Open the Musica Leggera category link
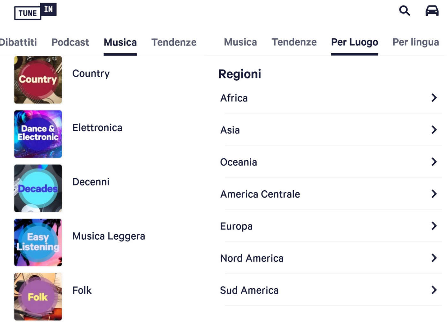 (109, 236)
